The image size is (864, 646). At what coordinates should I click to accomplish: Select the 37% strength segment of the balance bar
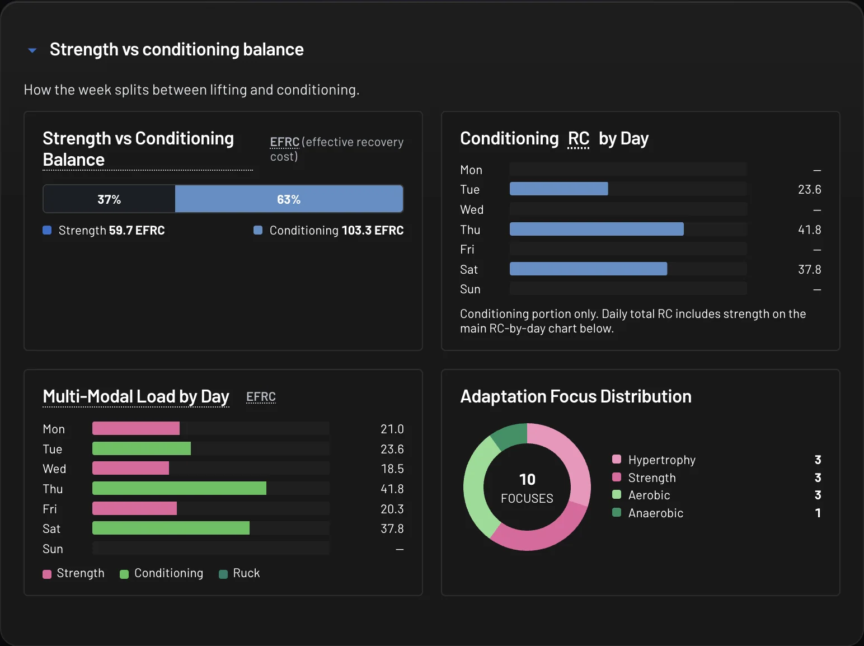point(109,199)
